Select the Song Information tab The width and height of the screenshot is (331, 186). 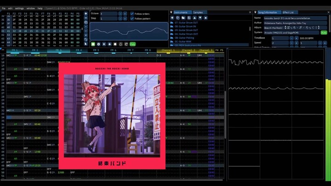pyautogui.click(x=268, y=12)
